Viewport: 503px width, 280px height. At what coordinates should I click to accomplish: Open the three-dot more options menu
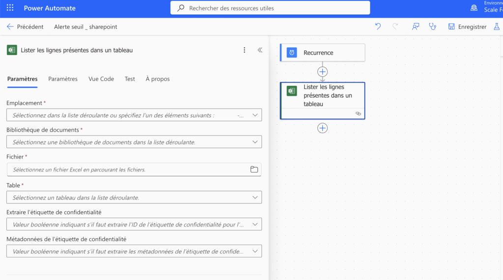245,50
